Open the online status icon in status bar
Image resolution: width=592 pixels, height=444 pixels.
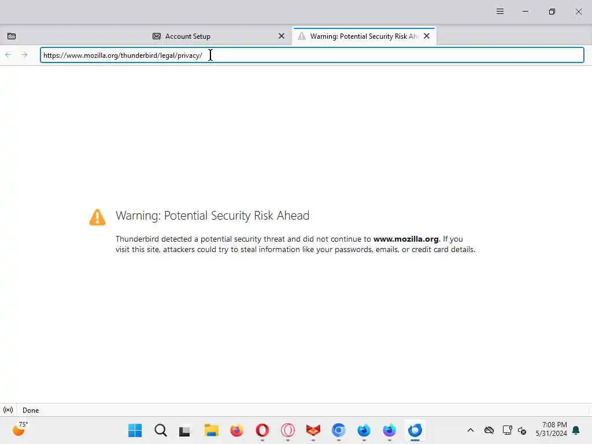click(8, 410)
